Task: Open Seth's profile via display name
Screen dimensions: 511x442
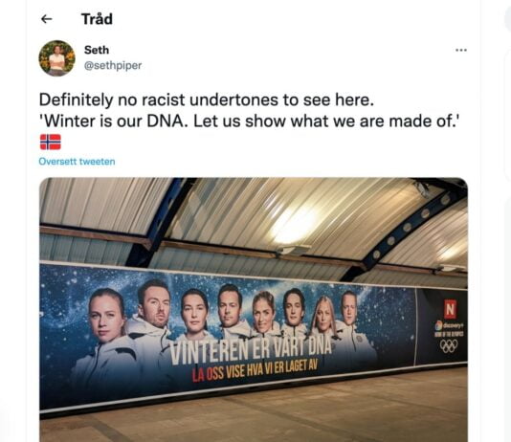Action: pyautogui.click(x=97, y=50)
